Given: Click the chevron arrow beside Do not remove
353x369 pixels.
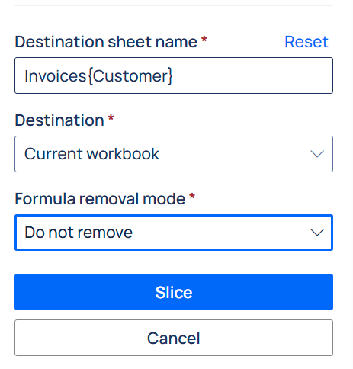Looking at the screenshot, I should 317,233.
